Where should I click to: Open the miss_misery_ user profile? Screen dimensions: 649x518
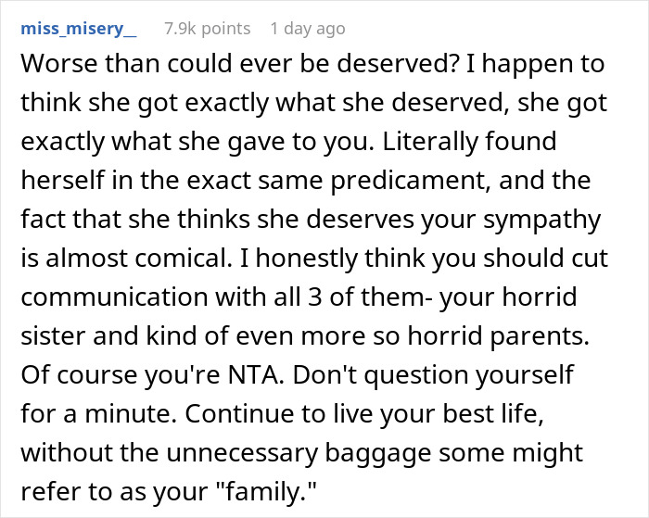78,29
